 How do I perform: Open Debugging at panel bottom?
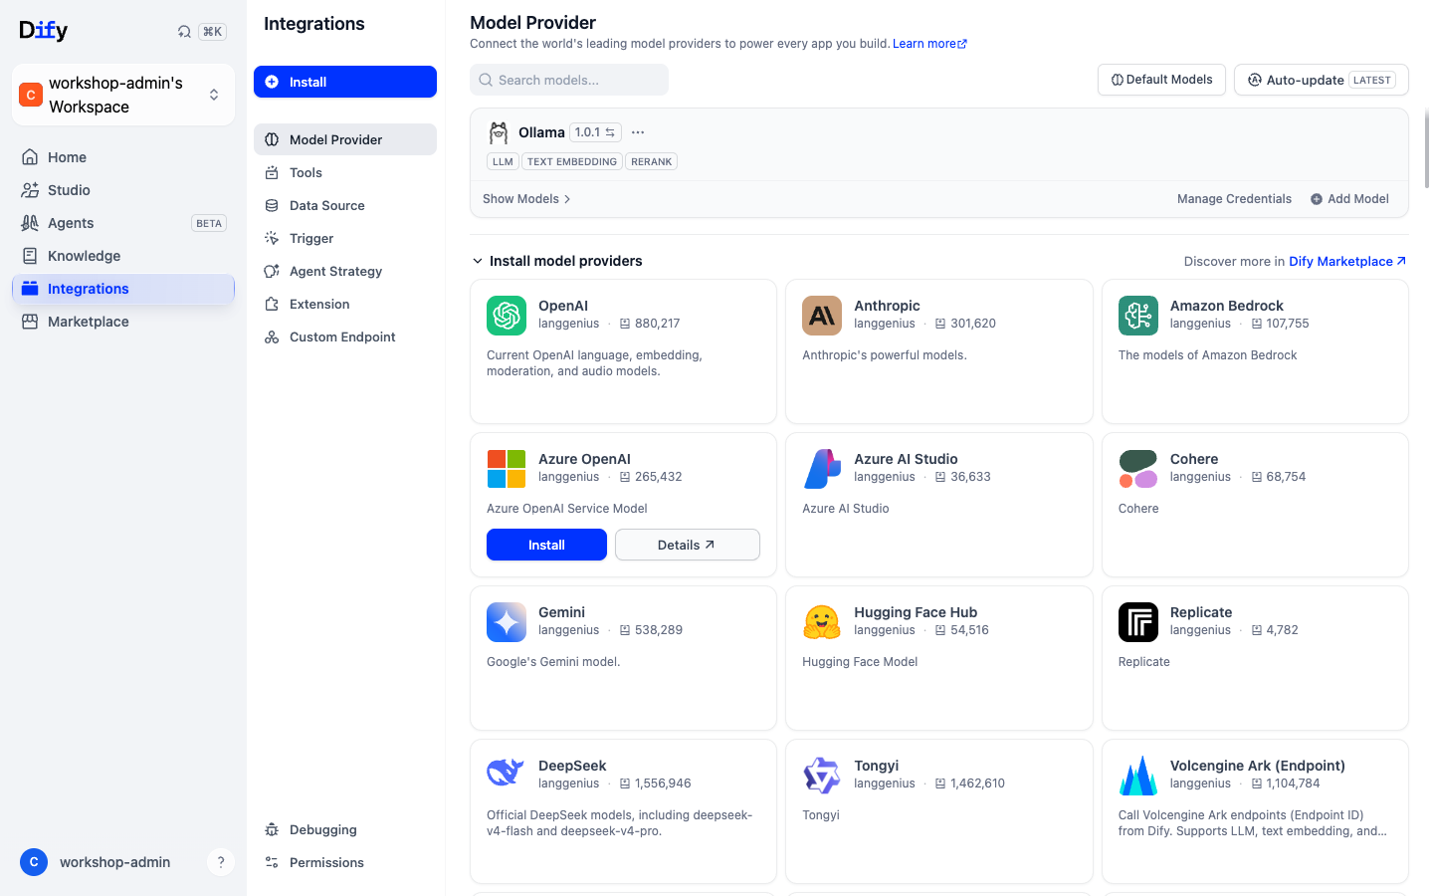(x=345, y=829)
